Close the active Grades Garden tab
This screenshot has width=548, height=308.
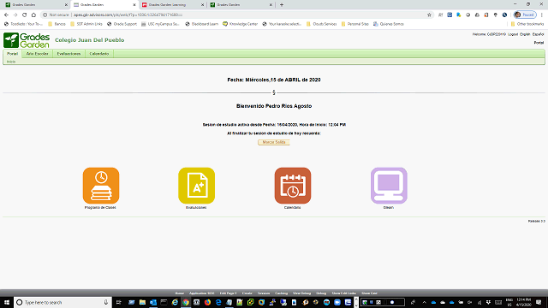(x=134, y=5)
